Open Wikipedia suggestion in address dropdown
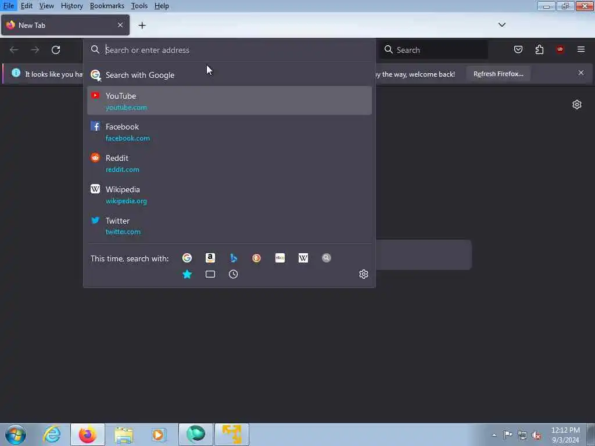Screen dimensions: 595x446 pyautogui.click(x=229, y=195)
